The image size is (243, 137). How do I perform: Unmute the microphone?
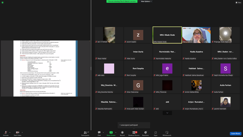point(6,133)
